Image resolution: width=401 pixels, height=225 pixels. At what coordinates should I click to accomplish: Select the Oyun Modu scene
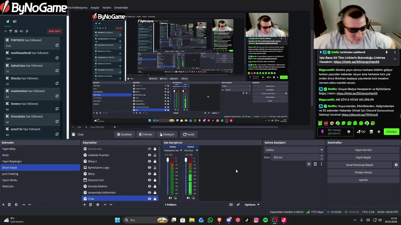(40, 180)
